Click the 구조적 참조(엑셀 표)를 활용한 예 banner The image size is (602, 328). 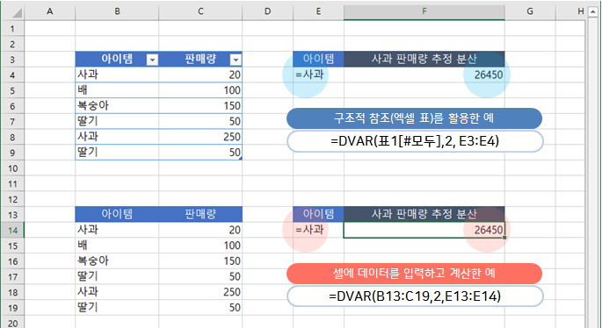[x=414, y=118]
